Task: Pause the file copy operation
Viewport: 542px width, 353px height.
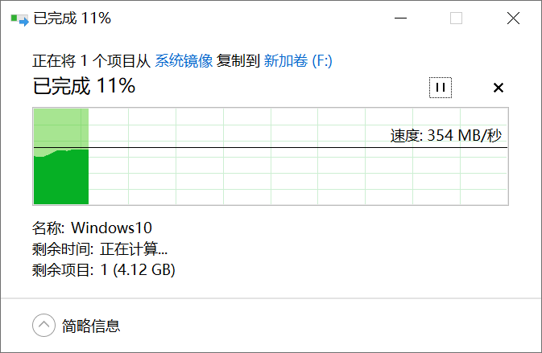Action: [441, 87]
